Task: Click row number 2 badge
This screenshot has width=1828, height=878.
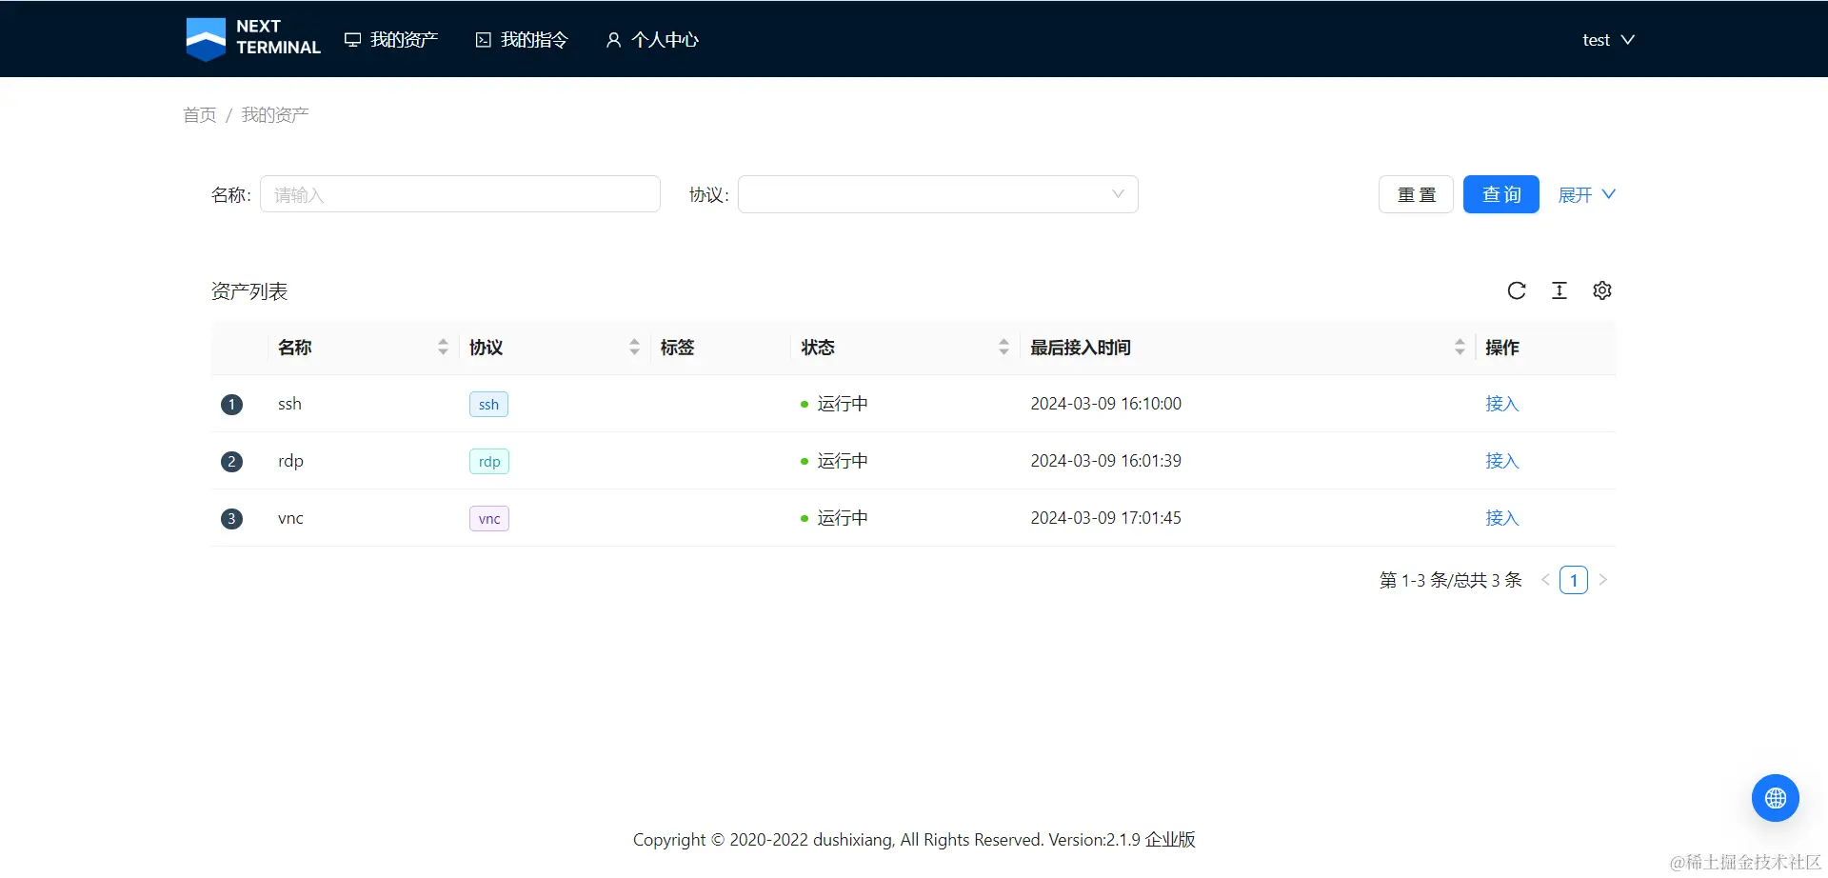Action: click(x=231, y=462)
